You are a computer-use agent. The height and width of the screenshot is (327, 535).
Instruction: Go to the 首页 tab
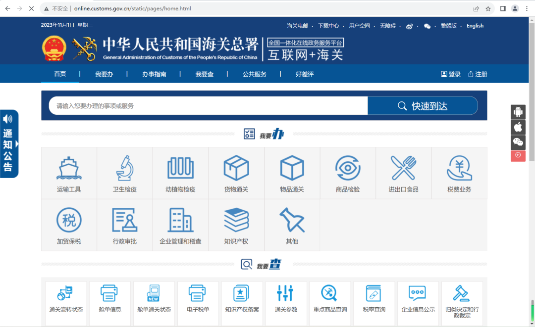point(60,74)
